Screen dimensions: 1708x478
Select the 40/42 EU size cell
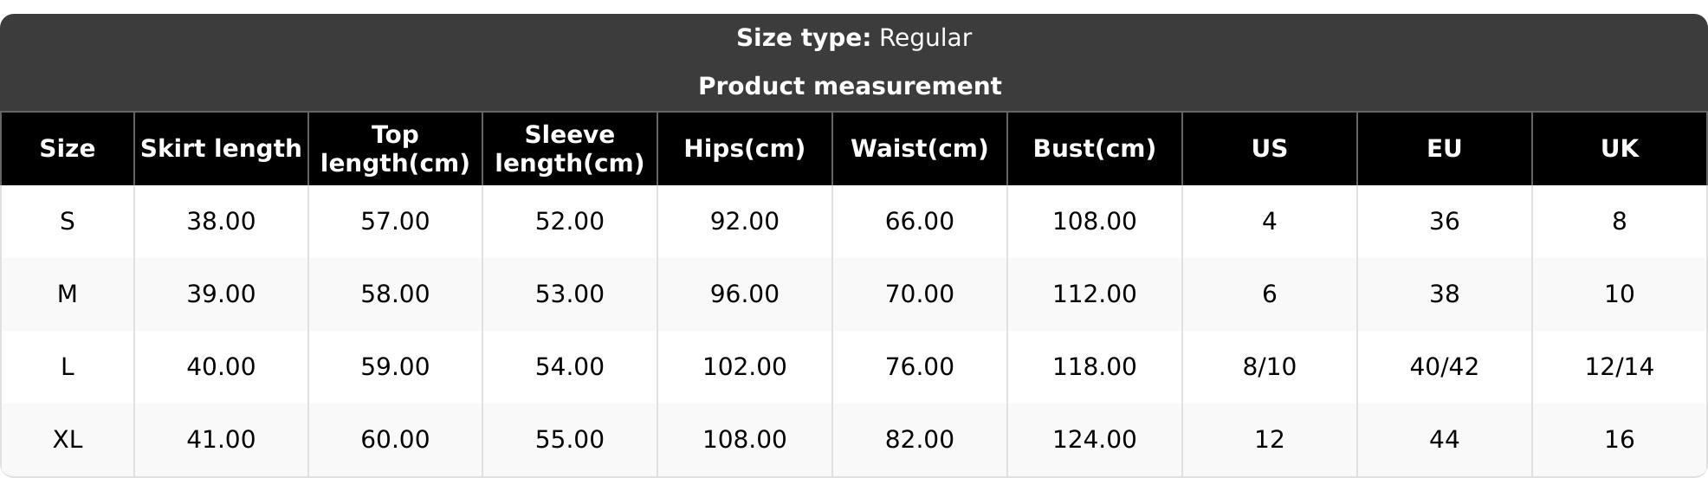pyautogui.click(x=1444, y=367)
